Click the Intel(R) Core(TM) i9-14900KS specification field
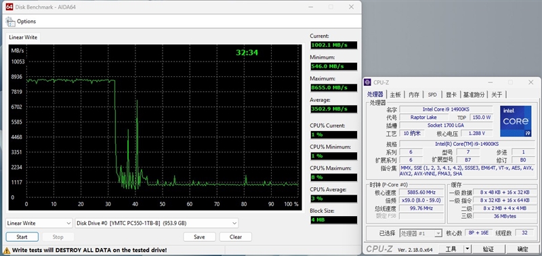Screen dimensions: 542x256 [467, 144]
